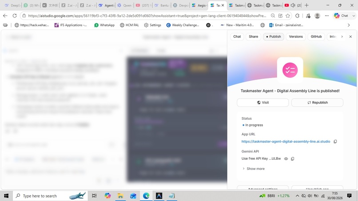This screenshot has height=201, width=358.
Task: Open the taskmaster-agent-digital-assembly-line.ai.studio link
Action: pos(286,142)
